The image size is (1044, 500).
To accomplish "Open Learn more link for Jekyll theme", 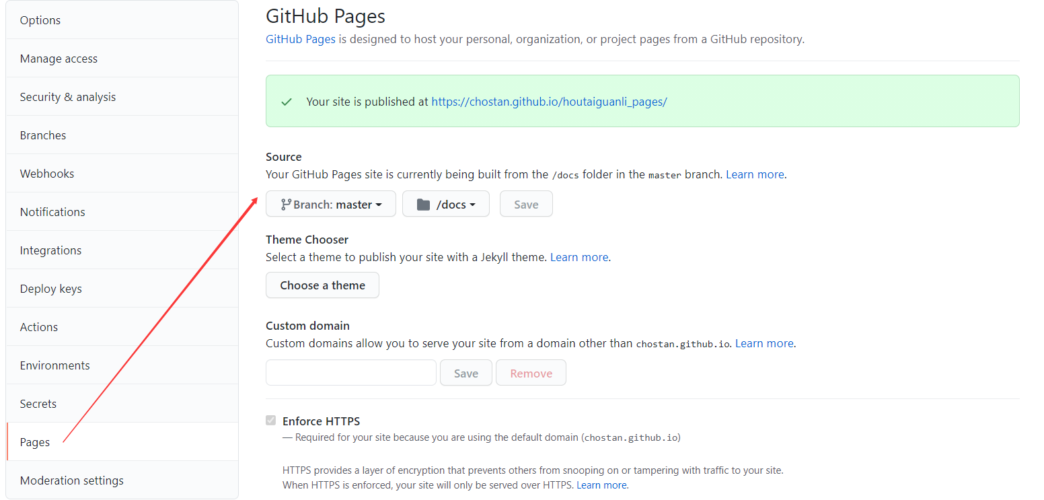I will [x=579, y=257].
